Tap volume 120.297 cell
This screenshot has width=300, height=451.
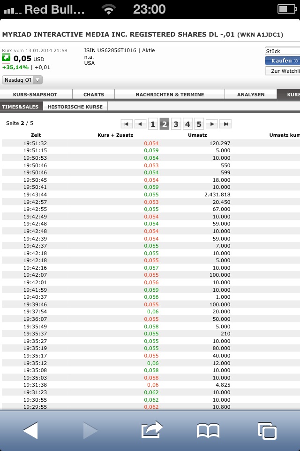[x=220, y=143]
